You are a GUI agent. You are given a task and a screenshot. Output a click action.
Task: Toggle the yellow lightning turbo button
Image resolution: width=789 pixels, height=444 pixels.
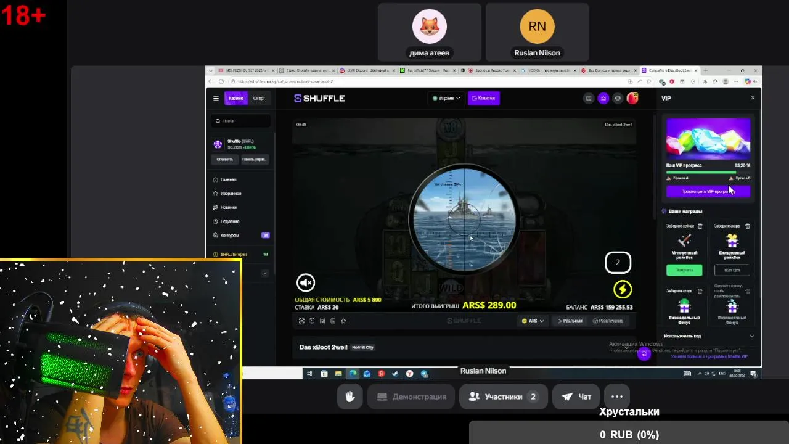(623, 289)
